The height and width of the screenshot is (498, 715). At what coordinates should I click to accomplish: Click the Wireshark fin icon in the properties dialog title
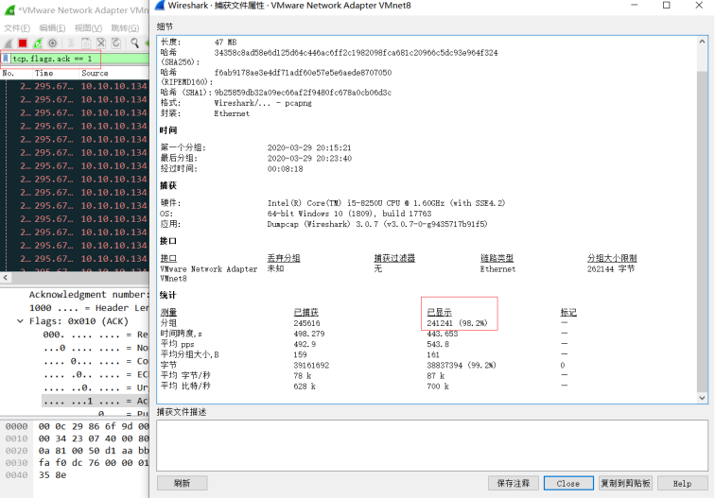pyautogui.click(x=160, y=6)
